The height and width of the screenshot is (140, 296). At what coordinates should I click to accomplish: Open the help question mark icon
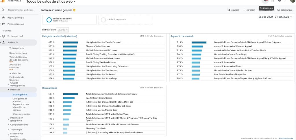pos(280,1)
